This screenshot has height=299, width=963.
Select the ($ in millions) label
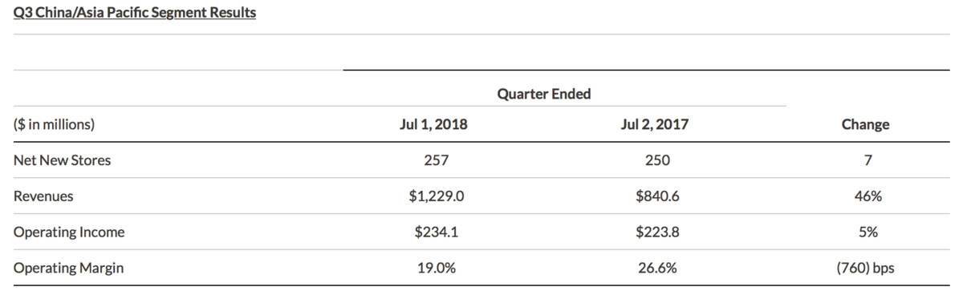[x=54, y=124]
